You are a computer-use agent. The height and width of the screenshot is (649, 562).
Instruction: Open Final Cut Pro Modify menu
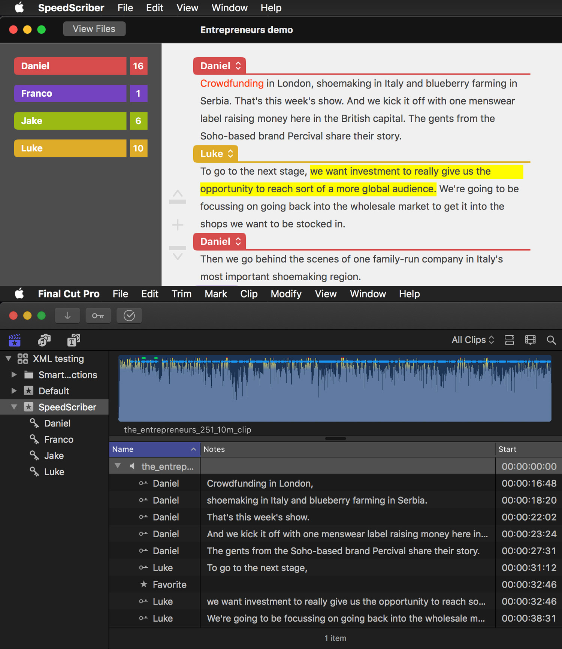286,294
